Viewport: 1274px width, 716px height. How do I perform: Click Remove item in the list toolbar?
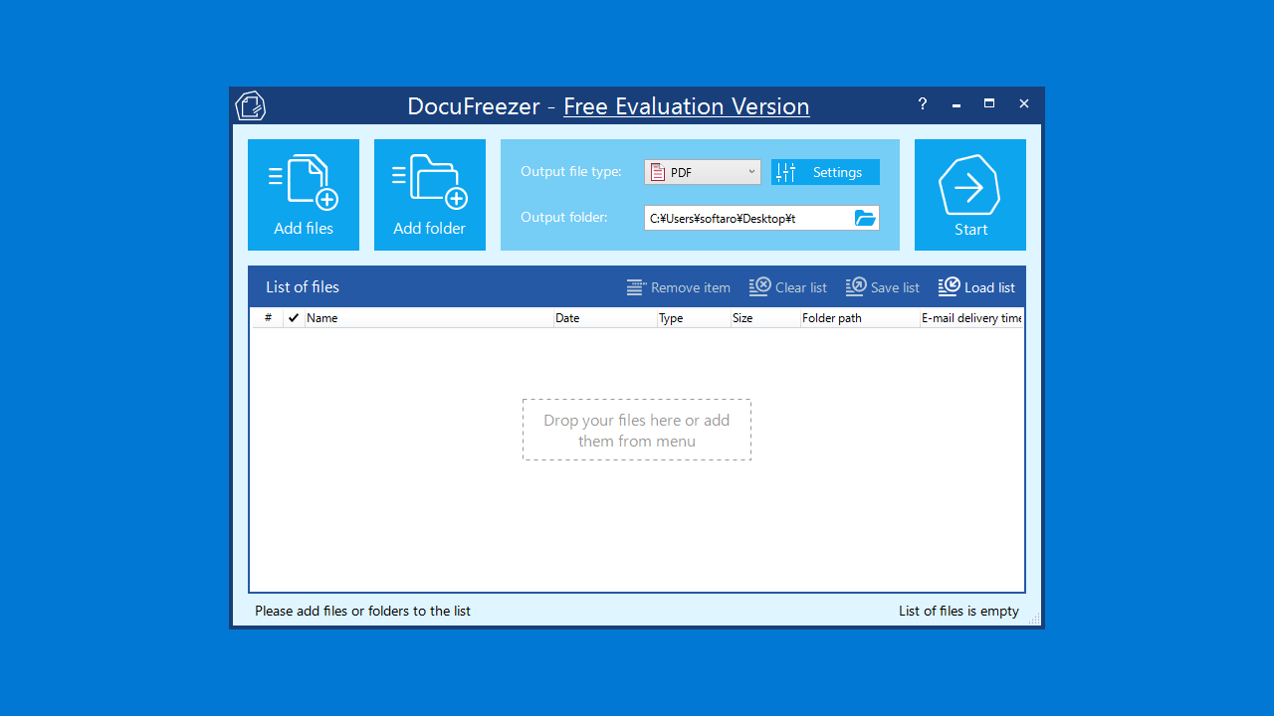coord(679,287)
